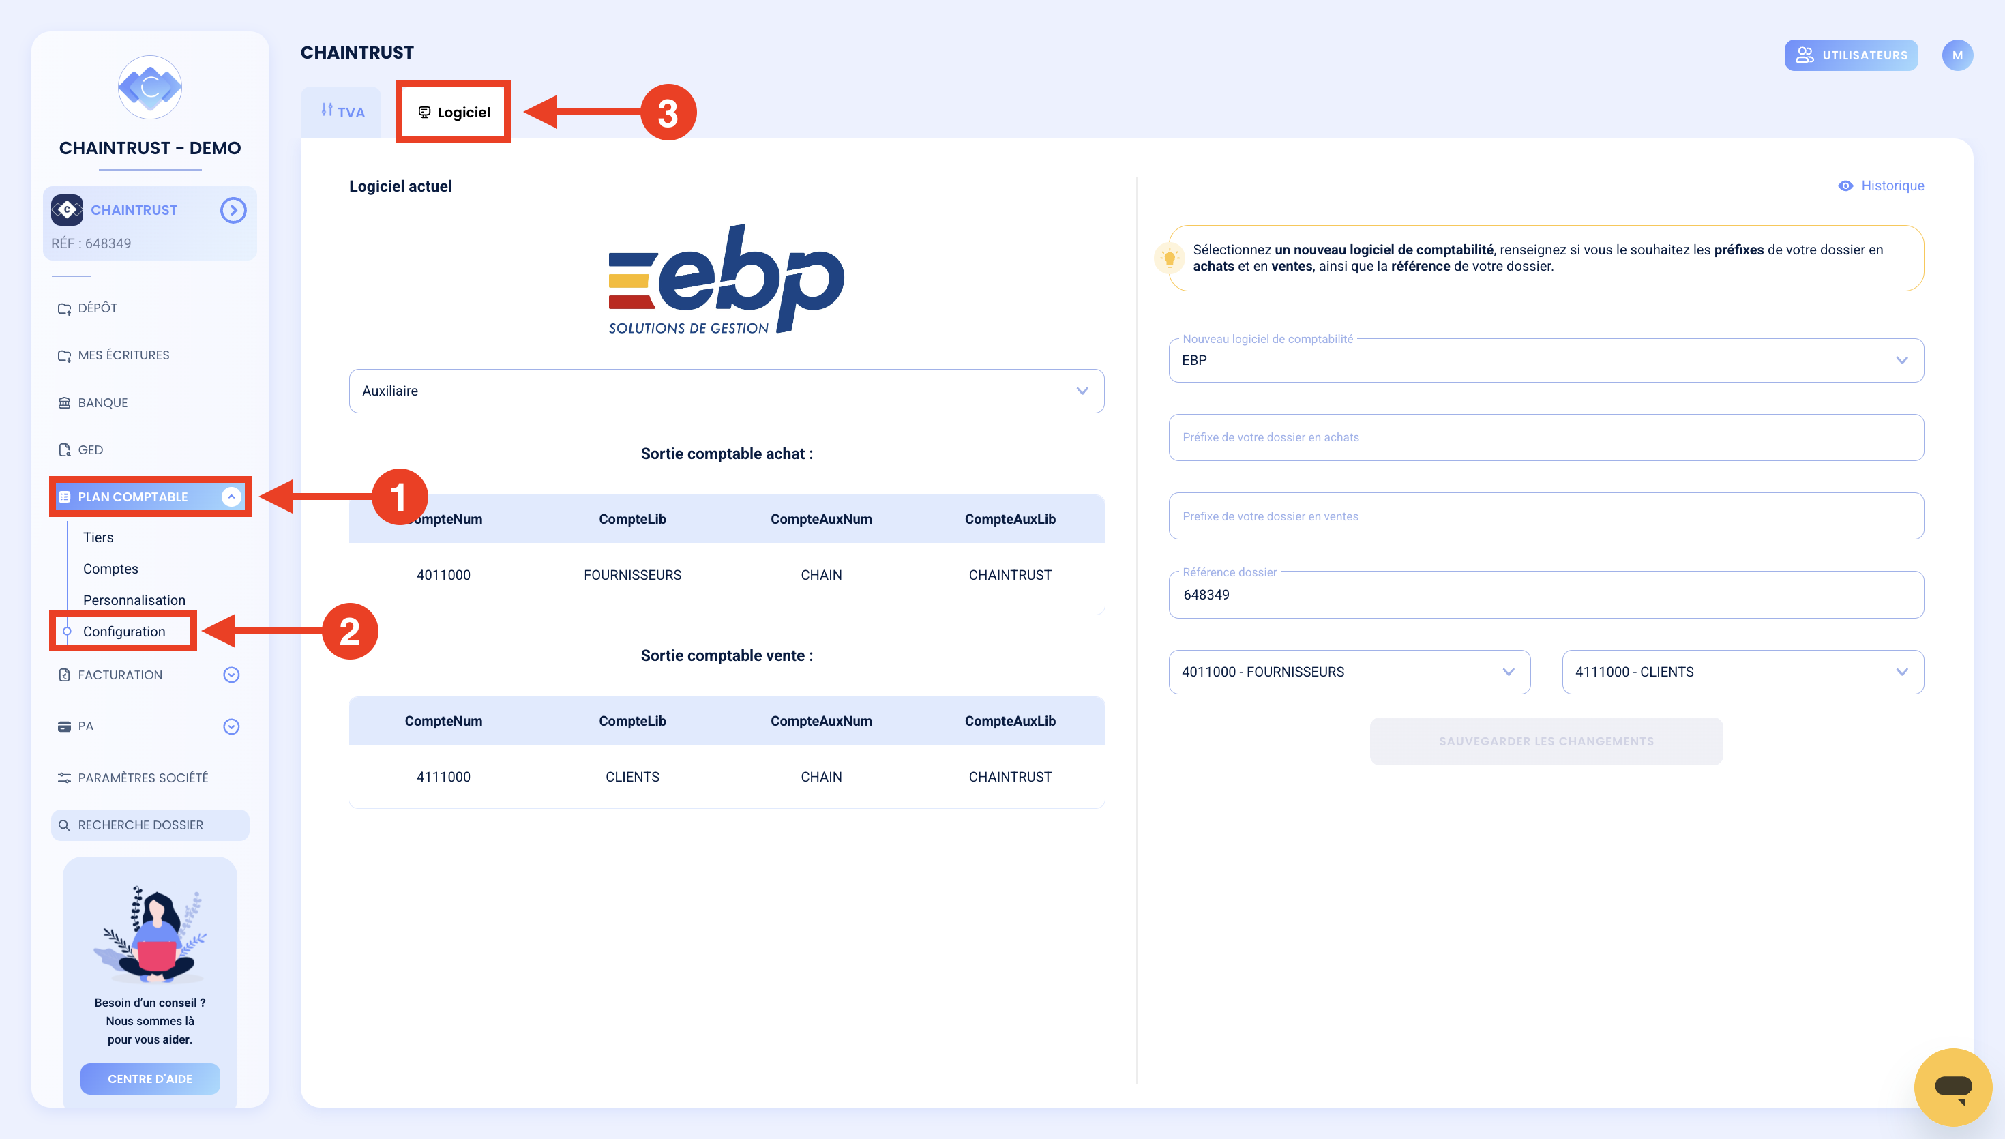Switch to the TVA tab
The height and width of the screenshot is (1139, 2005).
[342, 112]
